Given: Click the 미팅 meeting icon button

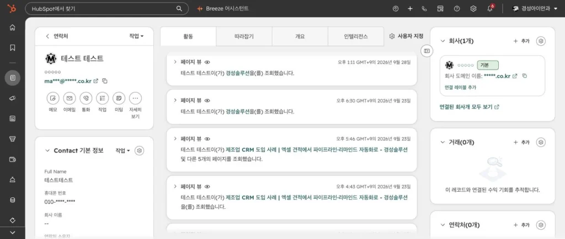Looking at the screenshot, I should [119, 98].
